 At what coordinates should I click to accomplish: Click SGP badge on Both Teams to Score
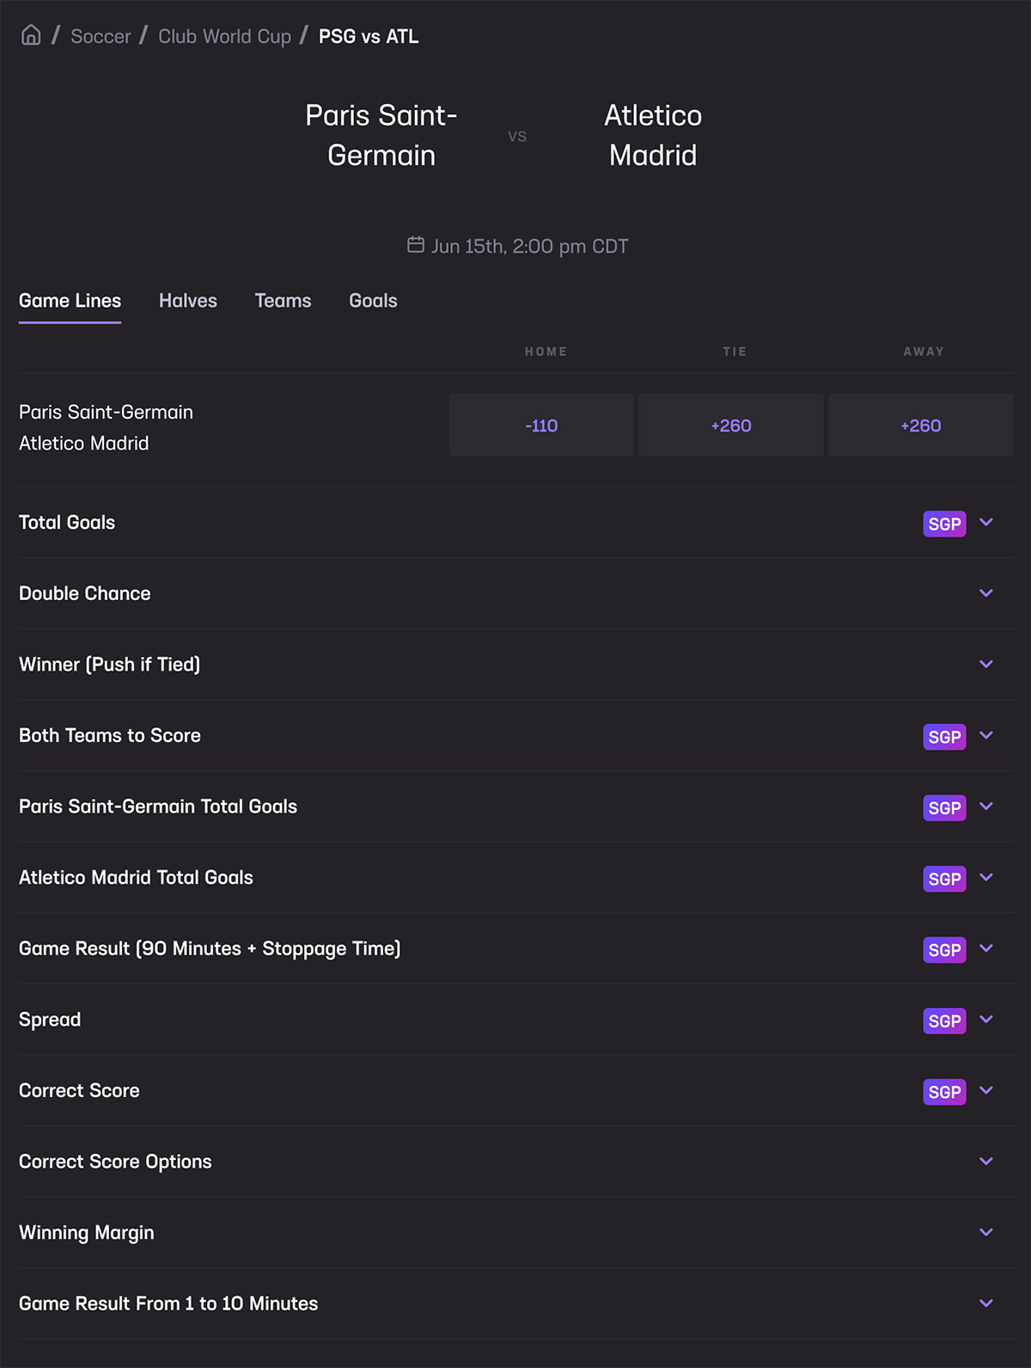coord(944,737)
